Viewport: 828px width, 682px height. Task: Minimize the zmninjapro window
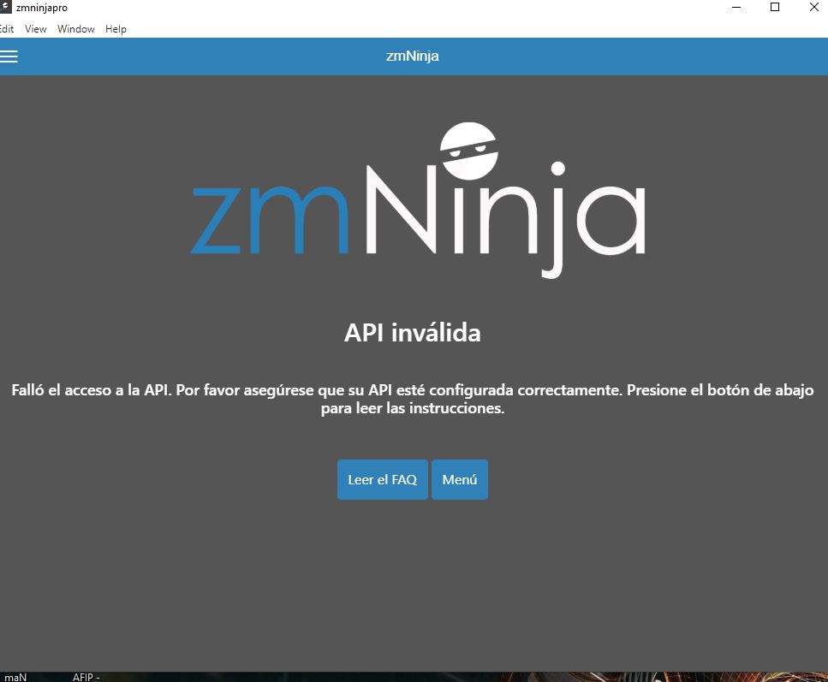(x=736, y=8)
